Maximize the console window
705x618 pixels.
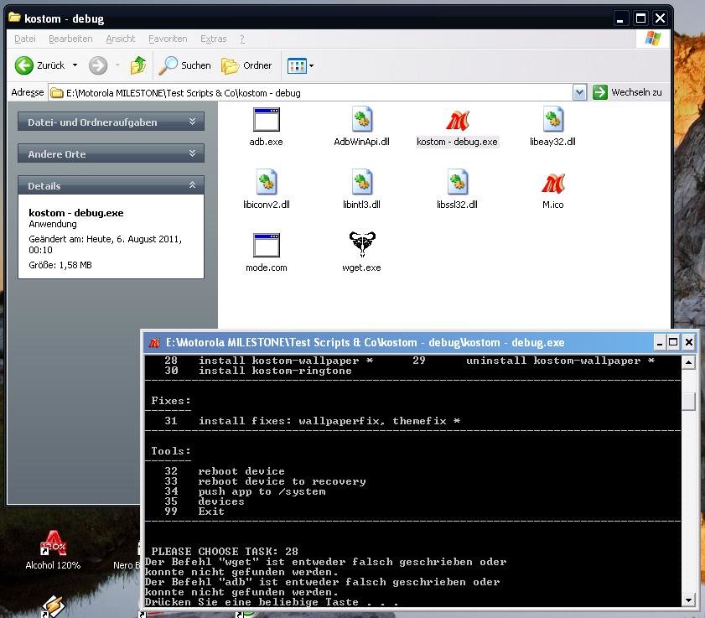pyautogui.click(x=673, y=343)
